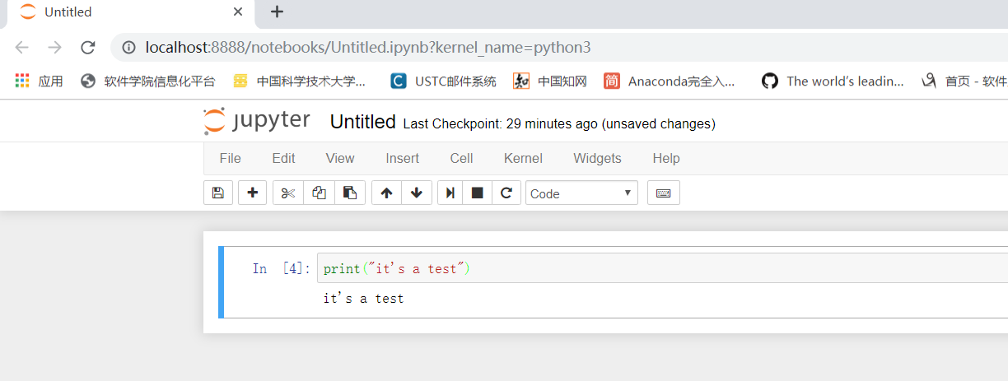Viewport: 1008px width, 381px height.
Task: Open the Kernel menu
Action: [523, 158]
